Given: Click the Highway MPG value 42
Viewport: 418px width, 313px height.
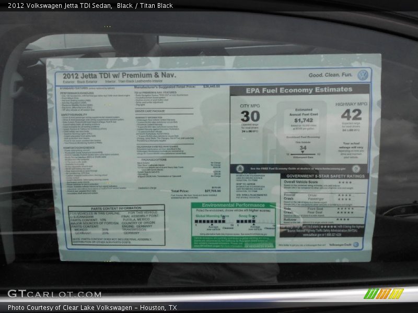Looking at the screenshot, I should click(x=351, y=114).
